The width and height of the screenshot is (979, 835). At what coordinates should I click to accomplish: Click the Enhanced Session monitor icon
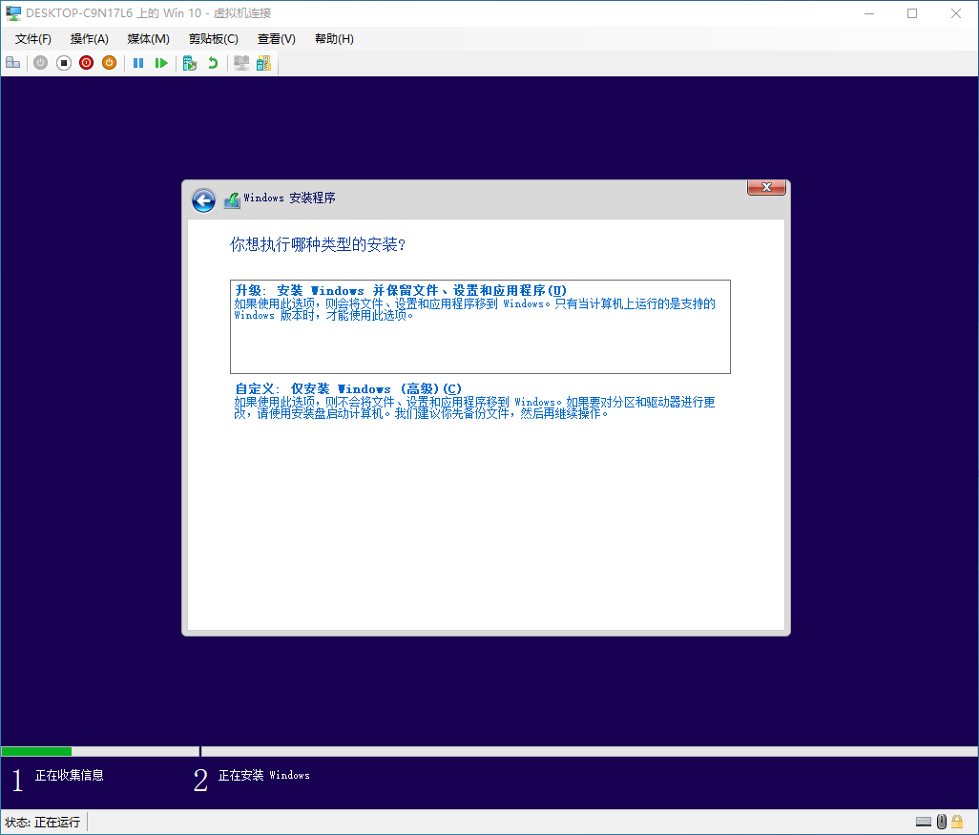pyautogui.click(x=240, y=63)
